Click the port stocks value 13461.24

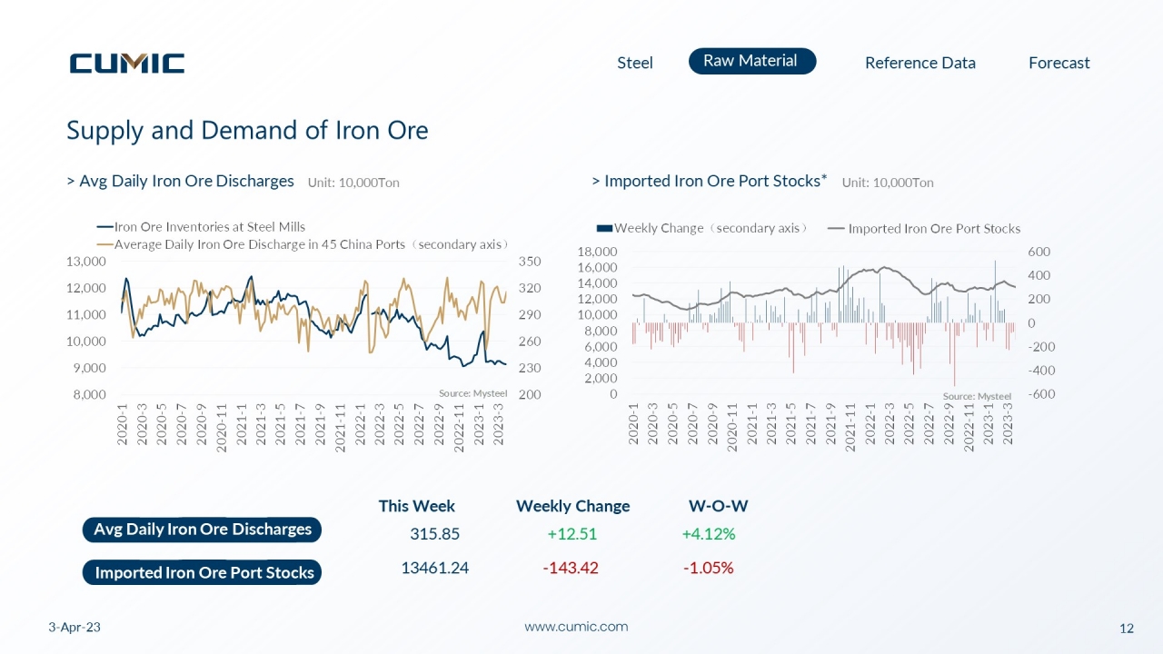(x=435, y=568)
